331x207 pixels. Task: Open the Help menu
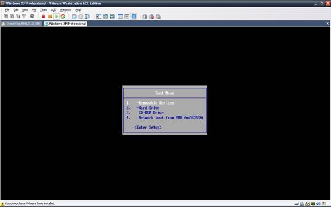click(x=78, y=10)
